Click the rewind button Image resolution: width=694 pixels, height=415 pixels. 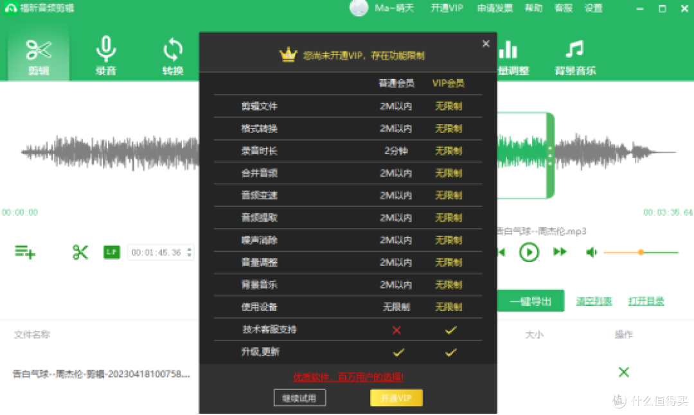point(501,252)
